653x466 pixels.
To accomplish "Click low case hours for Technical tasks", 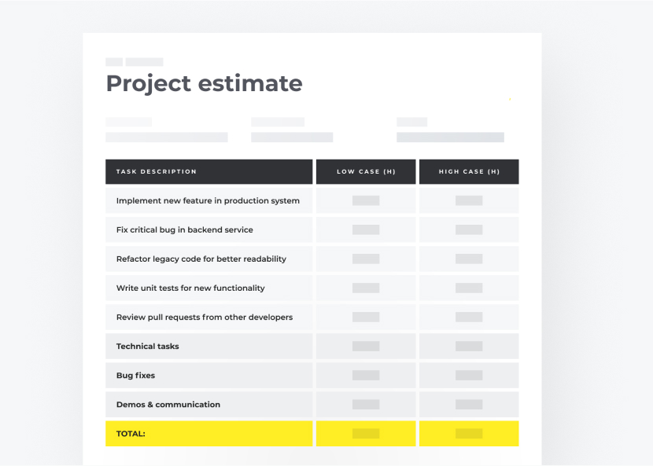I will pyautogui.click(x=366, y=346).
